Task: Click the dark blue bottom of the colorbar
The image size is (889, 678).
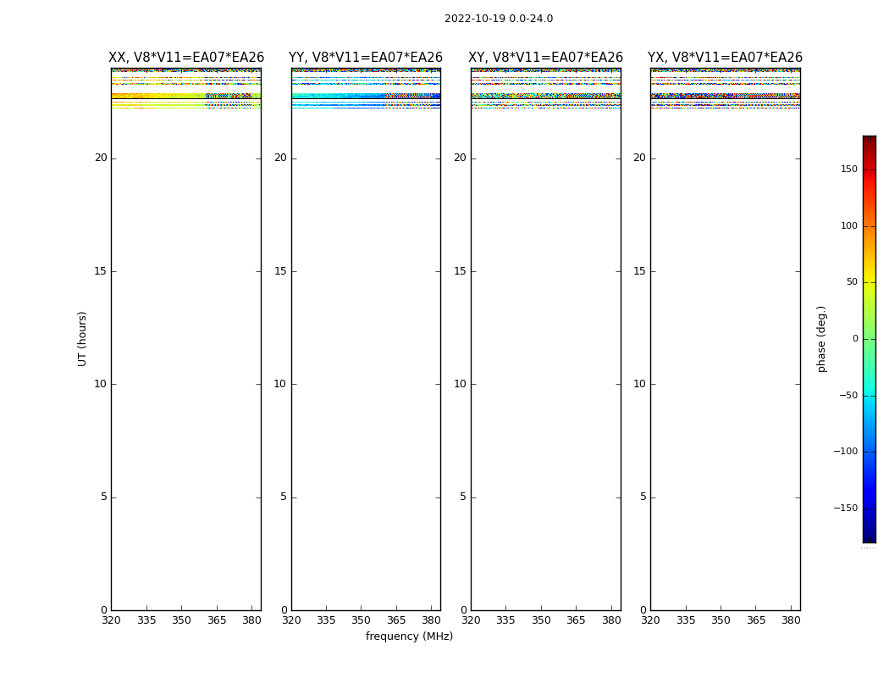Action: [870, 539]
